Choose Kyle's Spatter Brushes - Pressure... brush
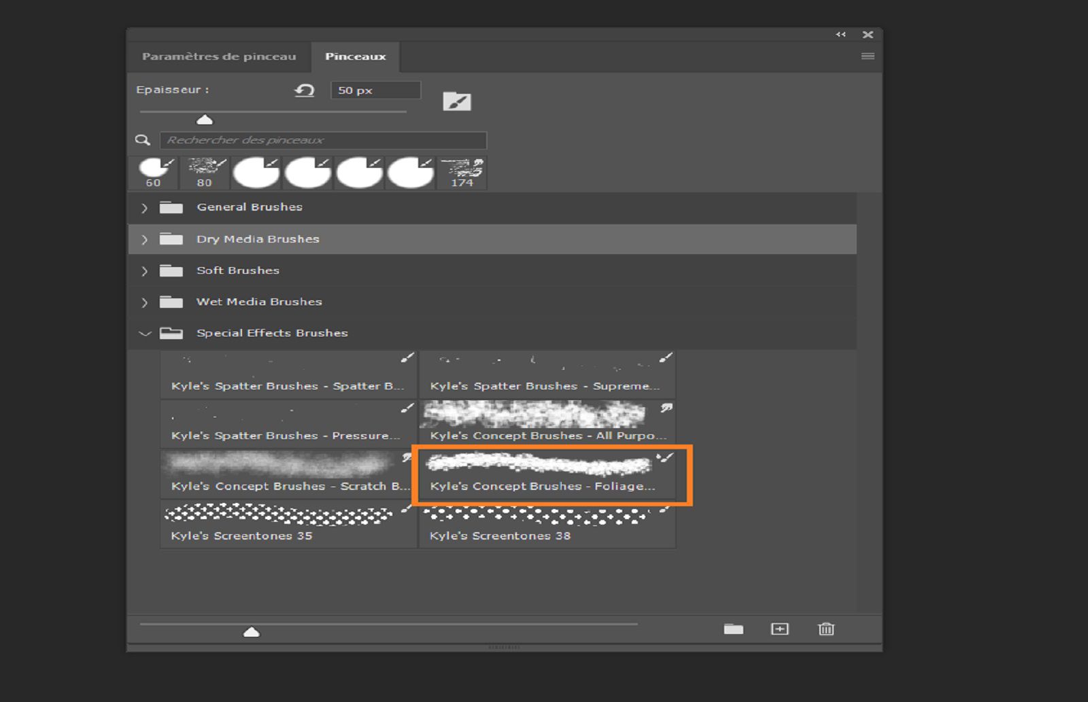The width and height of the screenshot is (1088, 702). (288, 423)
